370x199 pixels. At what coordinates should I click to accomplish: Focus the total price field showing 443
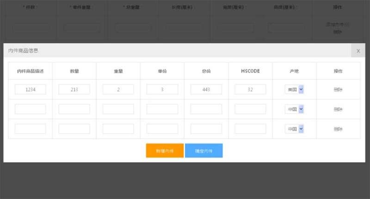point(206,90)
